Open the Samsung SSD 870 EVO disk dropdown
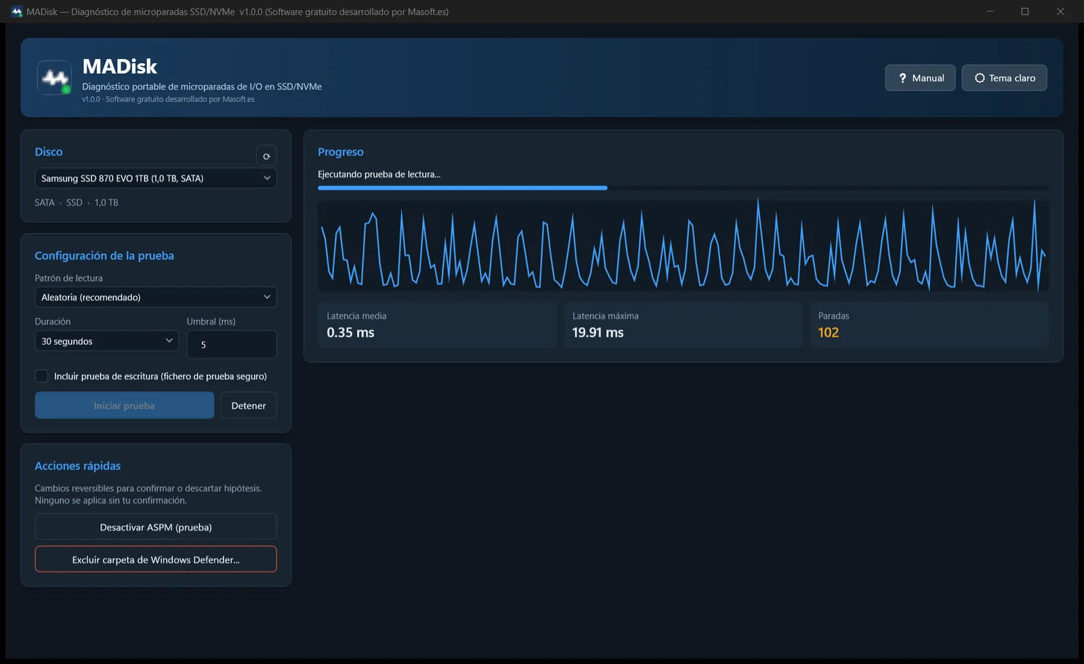This screenshot has width=1084, height=664. click(x=156, y=178)
